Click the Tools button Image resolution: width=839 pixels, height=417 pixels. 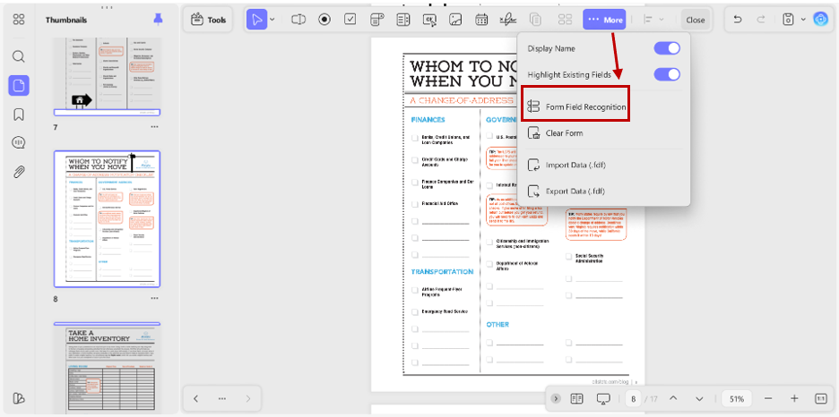[209, 20]
